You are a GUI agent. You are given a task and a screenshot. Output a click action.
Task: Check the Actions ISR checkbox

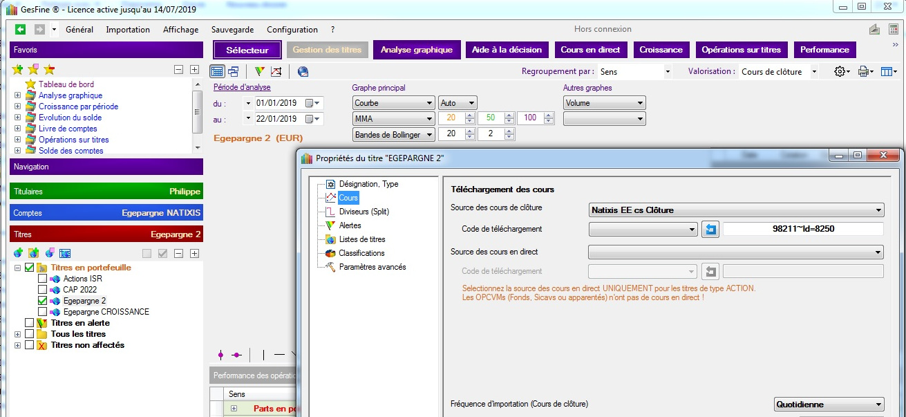(x=42, y=279)
